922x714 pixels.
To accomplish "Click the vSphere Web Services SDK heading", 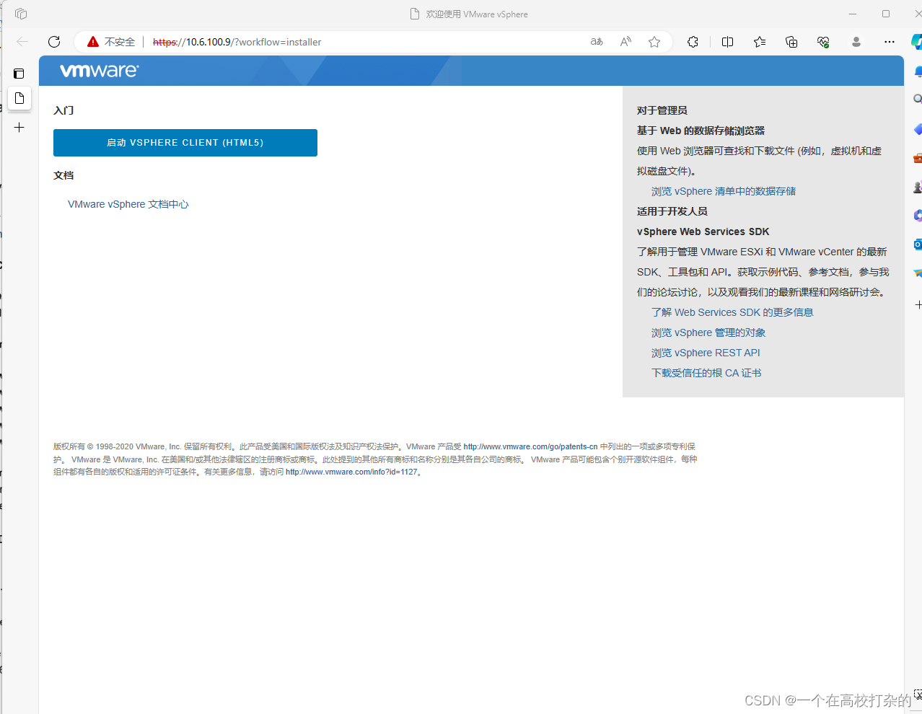I will [703, 232].
